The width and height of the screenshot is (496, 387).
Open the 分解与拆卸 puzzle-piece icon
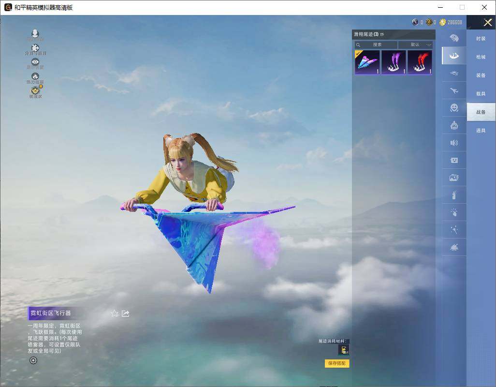point(35,48)
